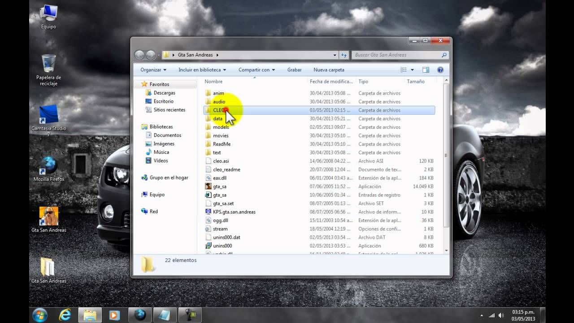This screenshot has height=323, width=574.
Task: Sort by Fecha de modificación column
Action: (x=331, y=82)
